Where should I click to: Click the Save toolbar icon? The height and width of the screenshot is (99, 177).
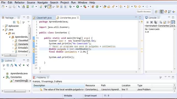(x=10, y=7)
